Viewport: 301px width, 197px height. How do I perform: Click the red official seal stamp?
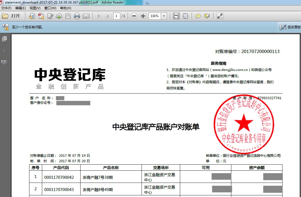coord(244,124)
